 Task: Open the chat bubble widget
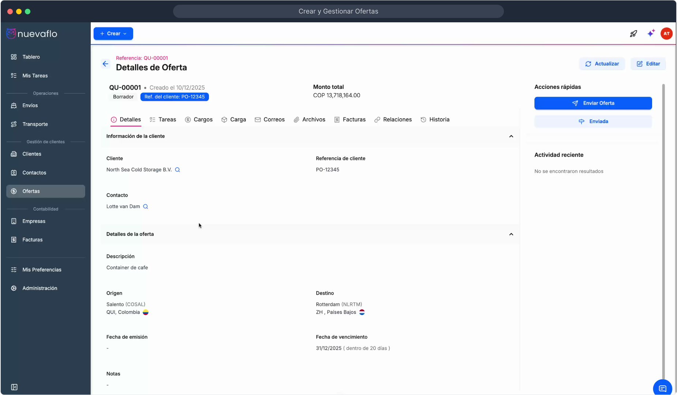point(662,388)
